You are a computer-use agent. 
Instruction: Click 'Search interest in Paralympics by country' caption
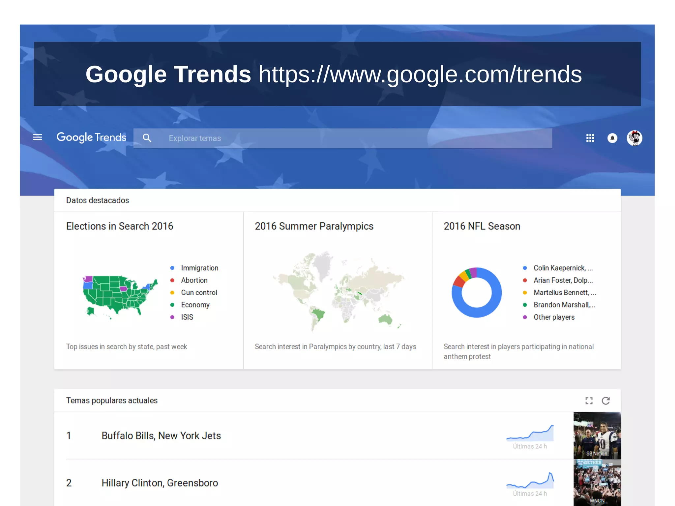coord(336,347)
